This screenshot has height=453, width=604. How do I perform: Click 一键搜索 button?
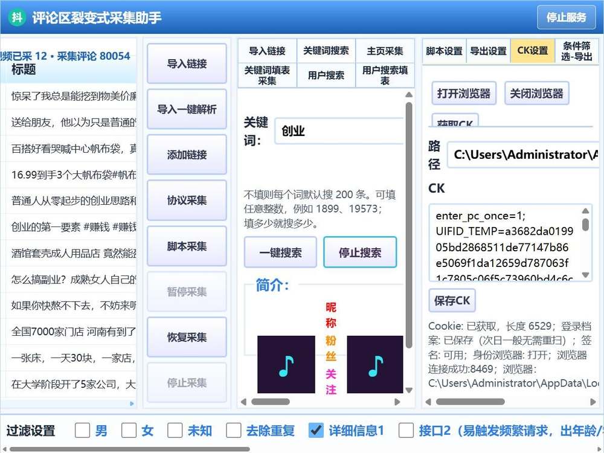[280, 252]
